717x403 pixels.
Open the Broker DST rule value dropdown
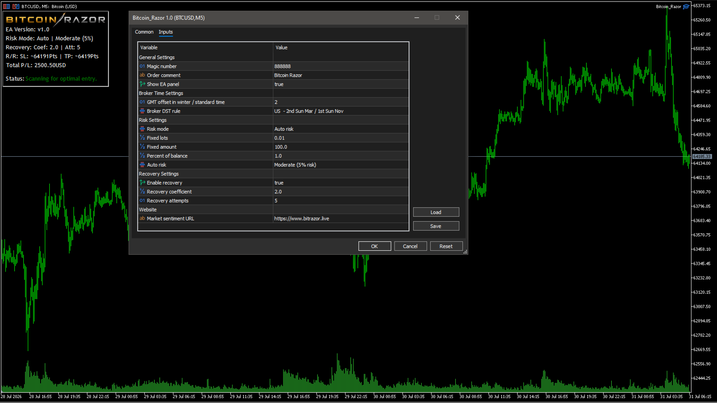click(x=341, y=111)
